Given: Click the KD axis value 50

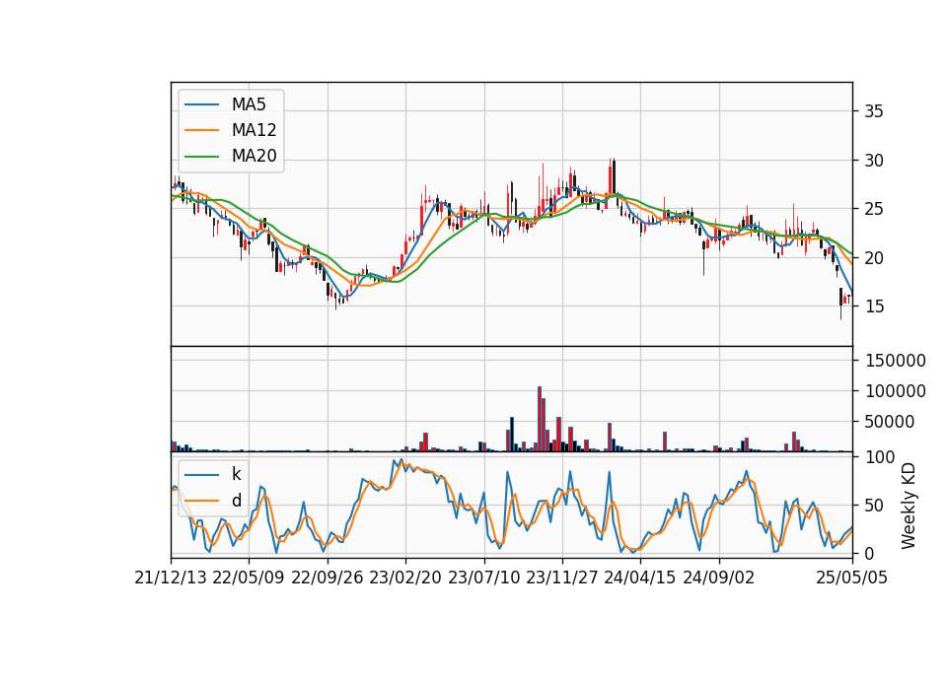Looking at the screenshot, I should (x=874, y=505).
